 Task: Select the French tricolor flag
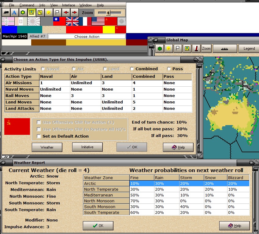click(85, 21)
